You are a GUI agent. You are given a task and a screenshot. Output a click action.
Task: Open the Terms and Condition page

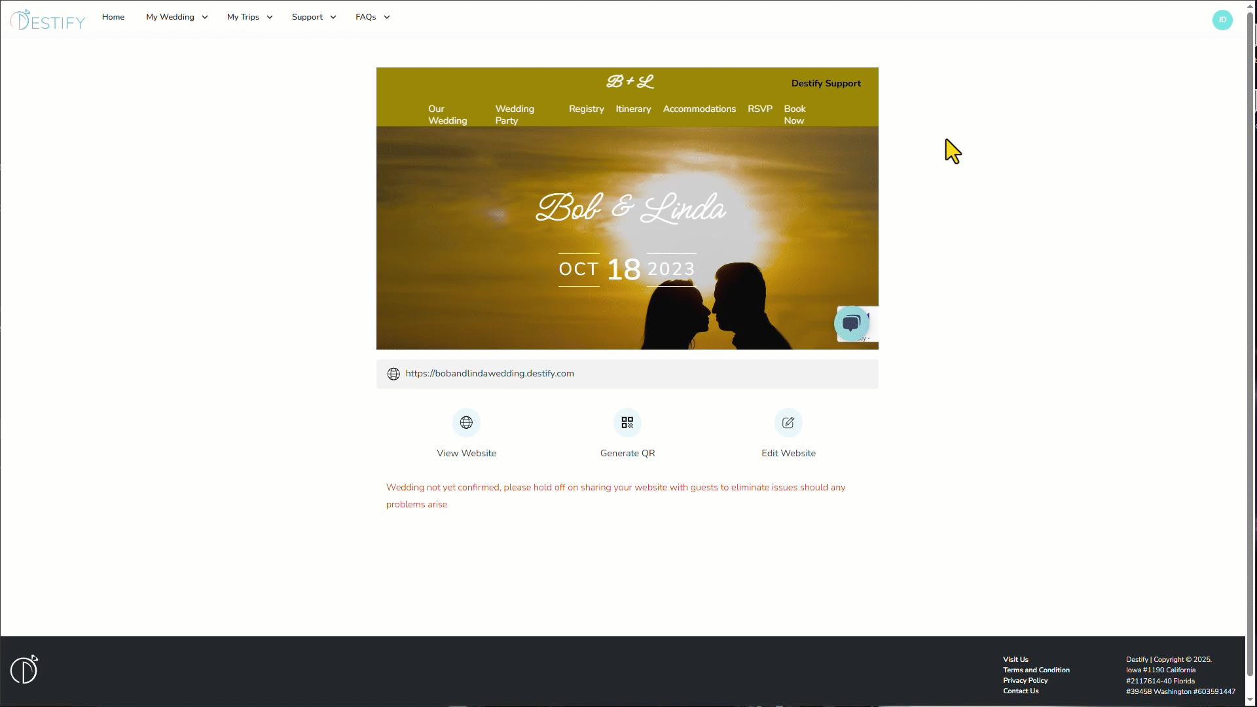1036,670
